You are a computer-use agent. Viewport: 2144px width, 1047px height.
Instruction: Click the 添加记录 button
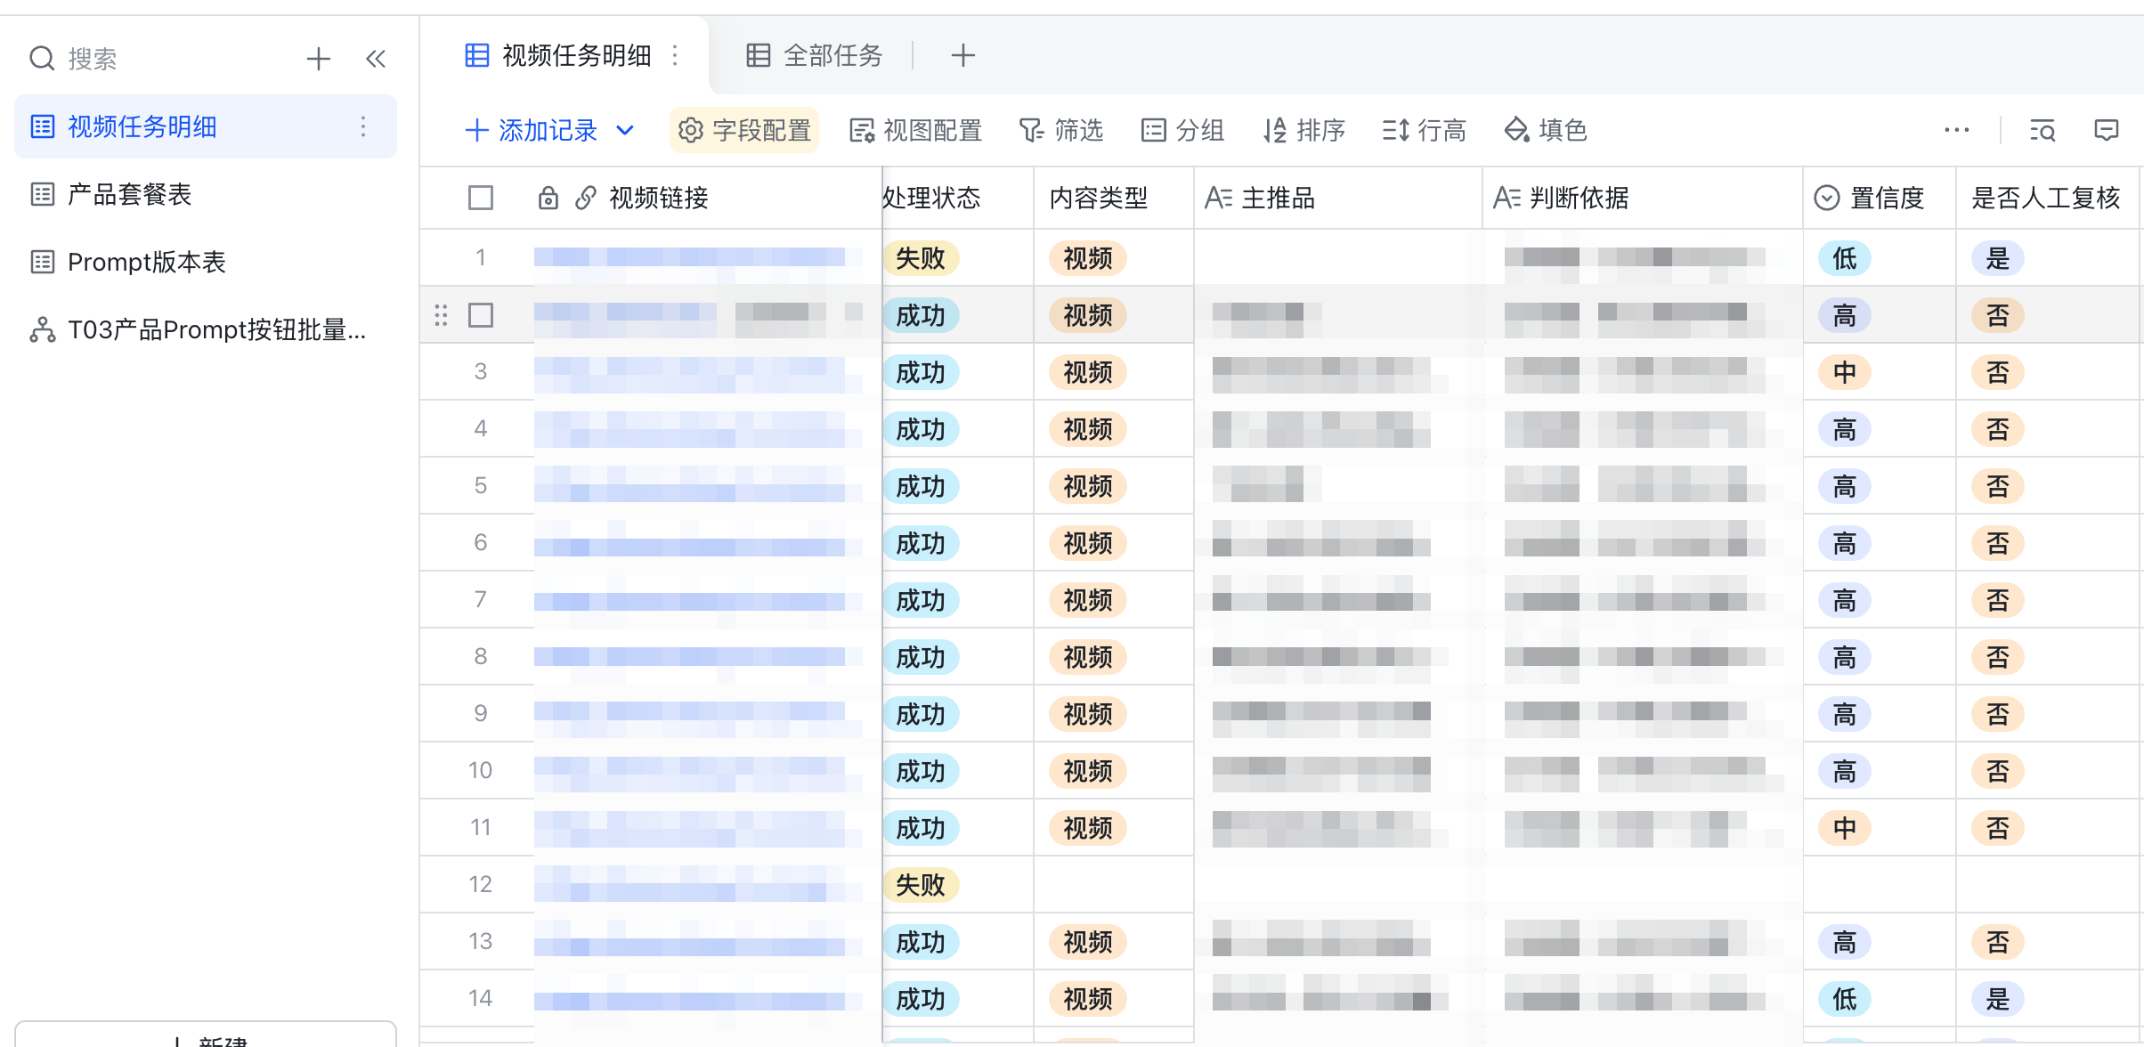pyautogui.click(x=531, y=130)
